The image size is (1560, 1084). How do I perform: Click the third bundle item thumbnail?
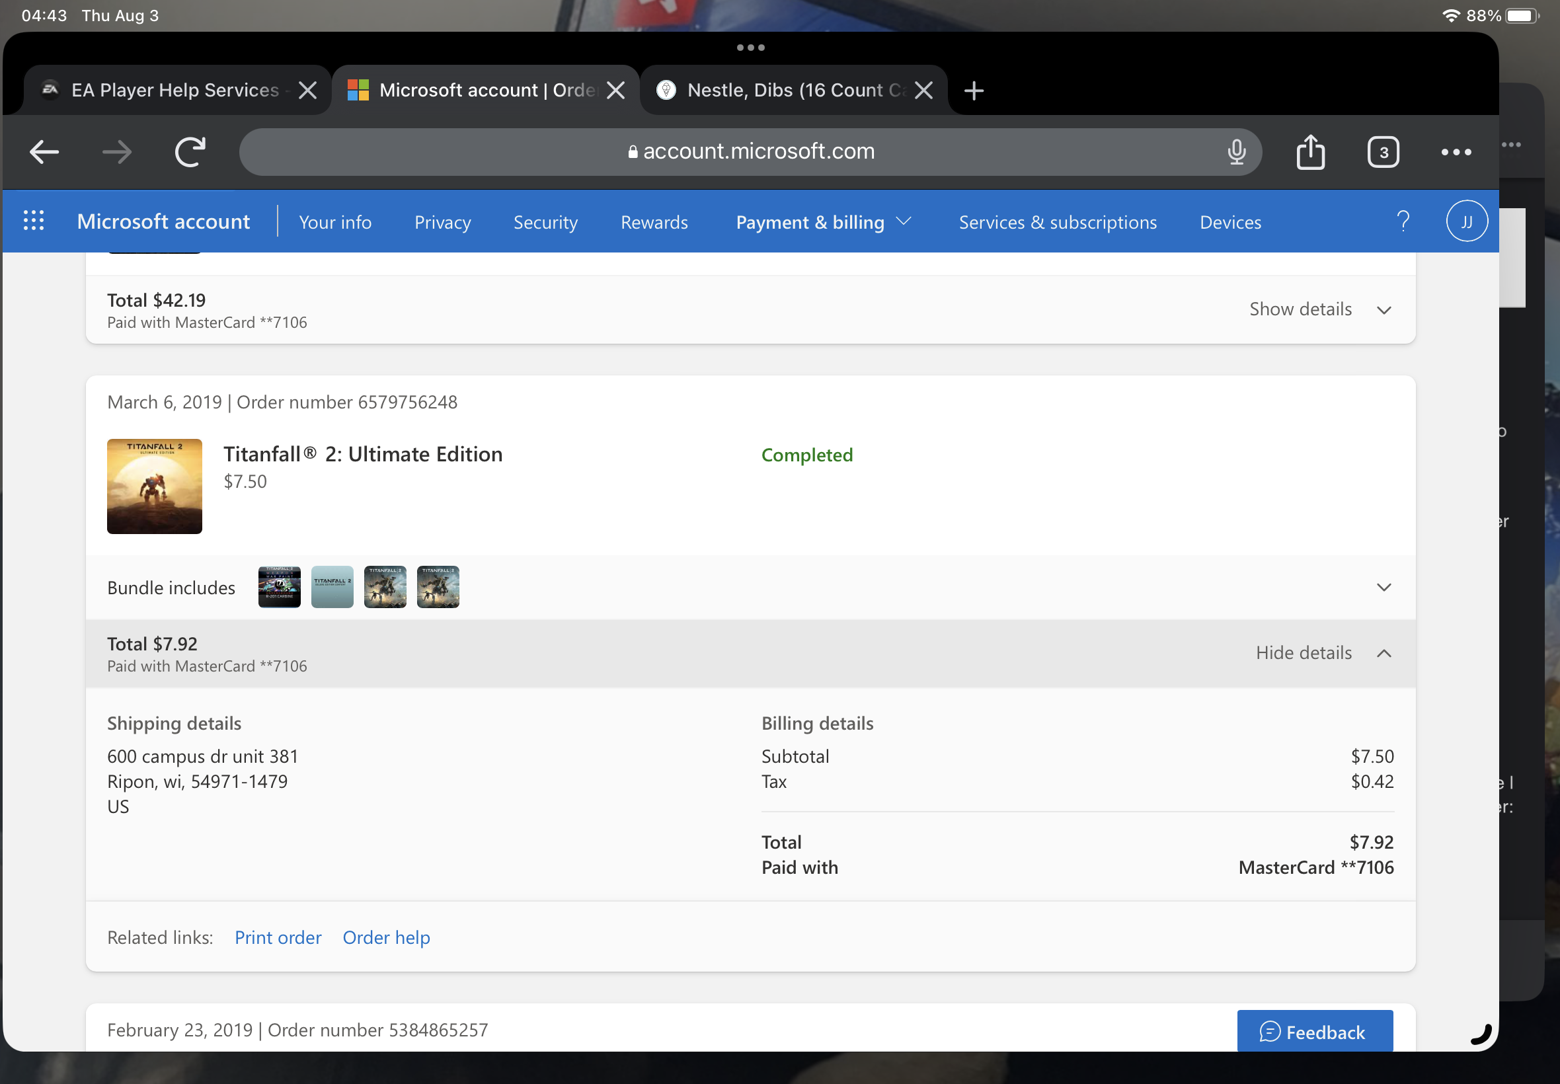point(385,587)
